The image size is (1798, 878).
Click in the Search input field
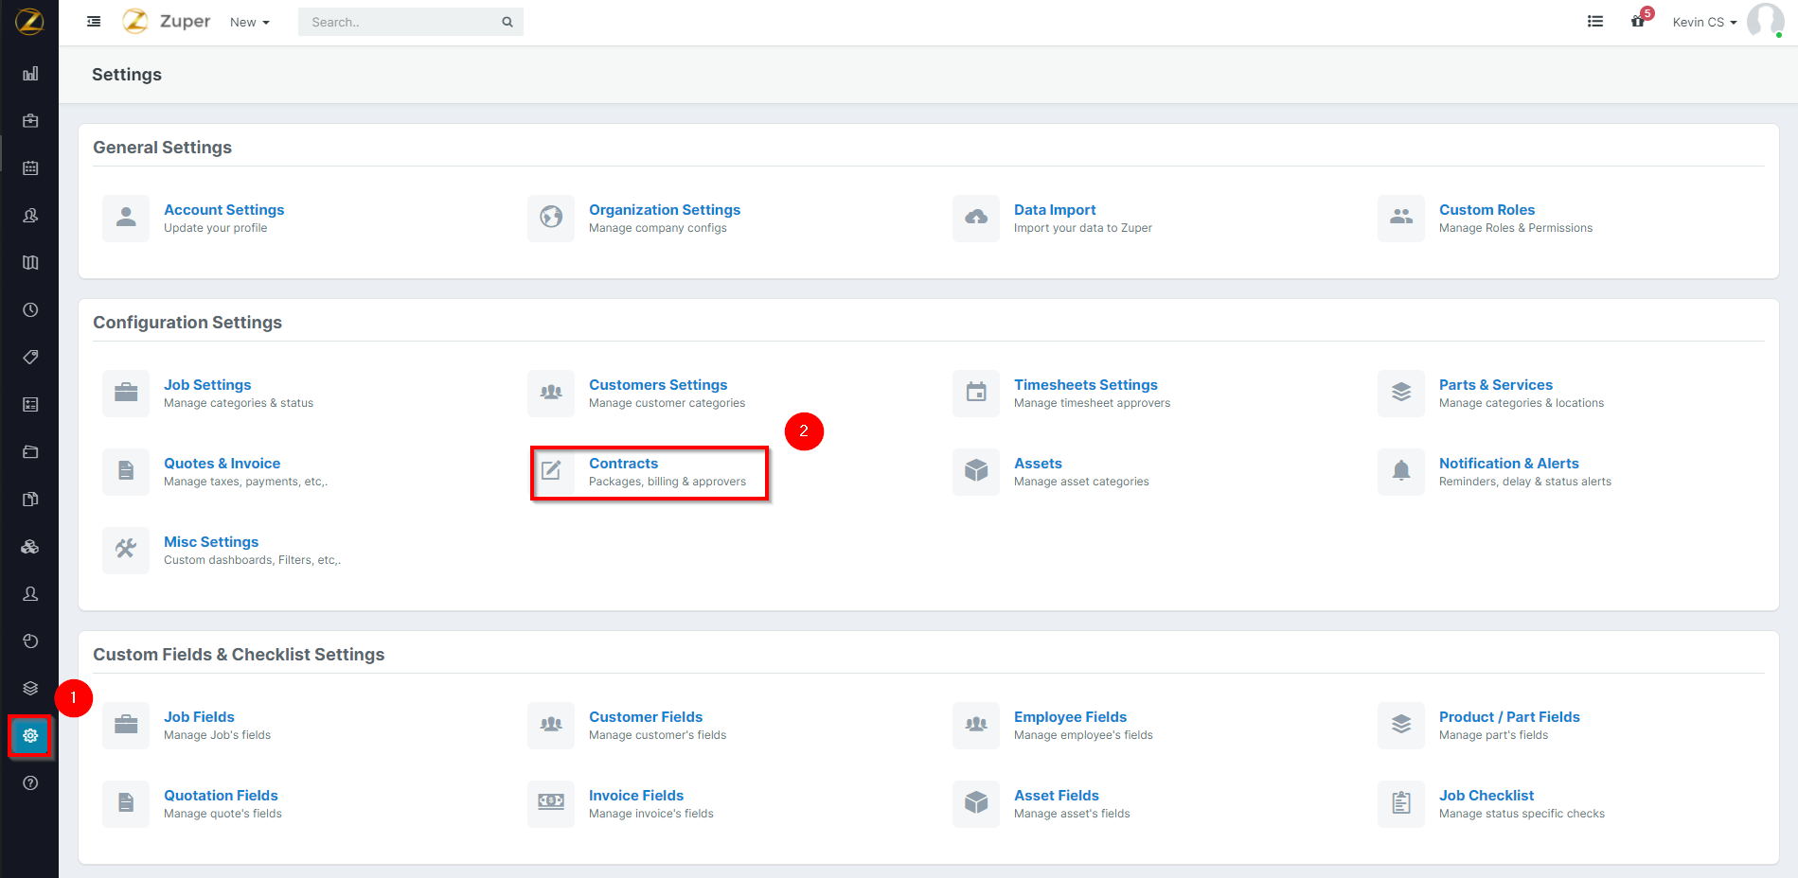(398, 22)
